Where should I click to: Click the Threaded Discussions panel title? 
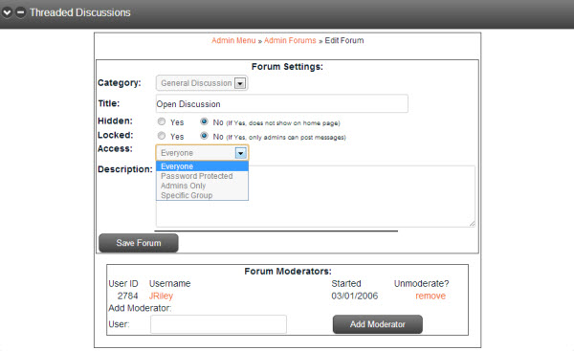click(x=80, y=12)
